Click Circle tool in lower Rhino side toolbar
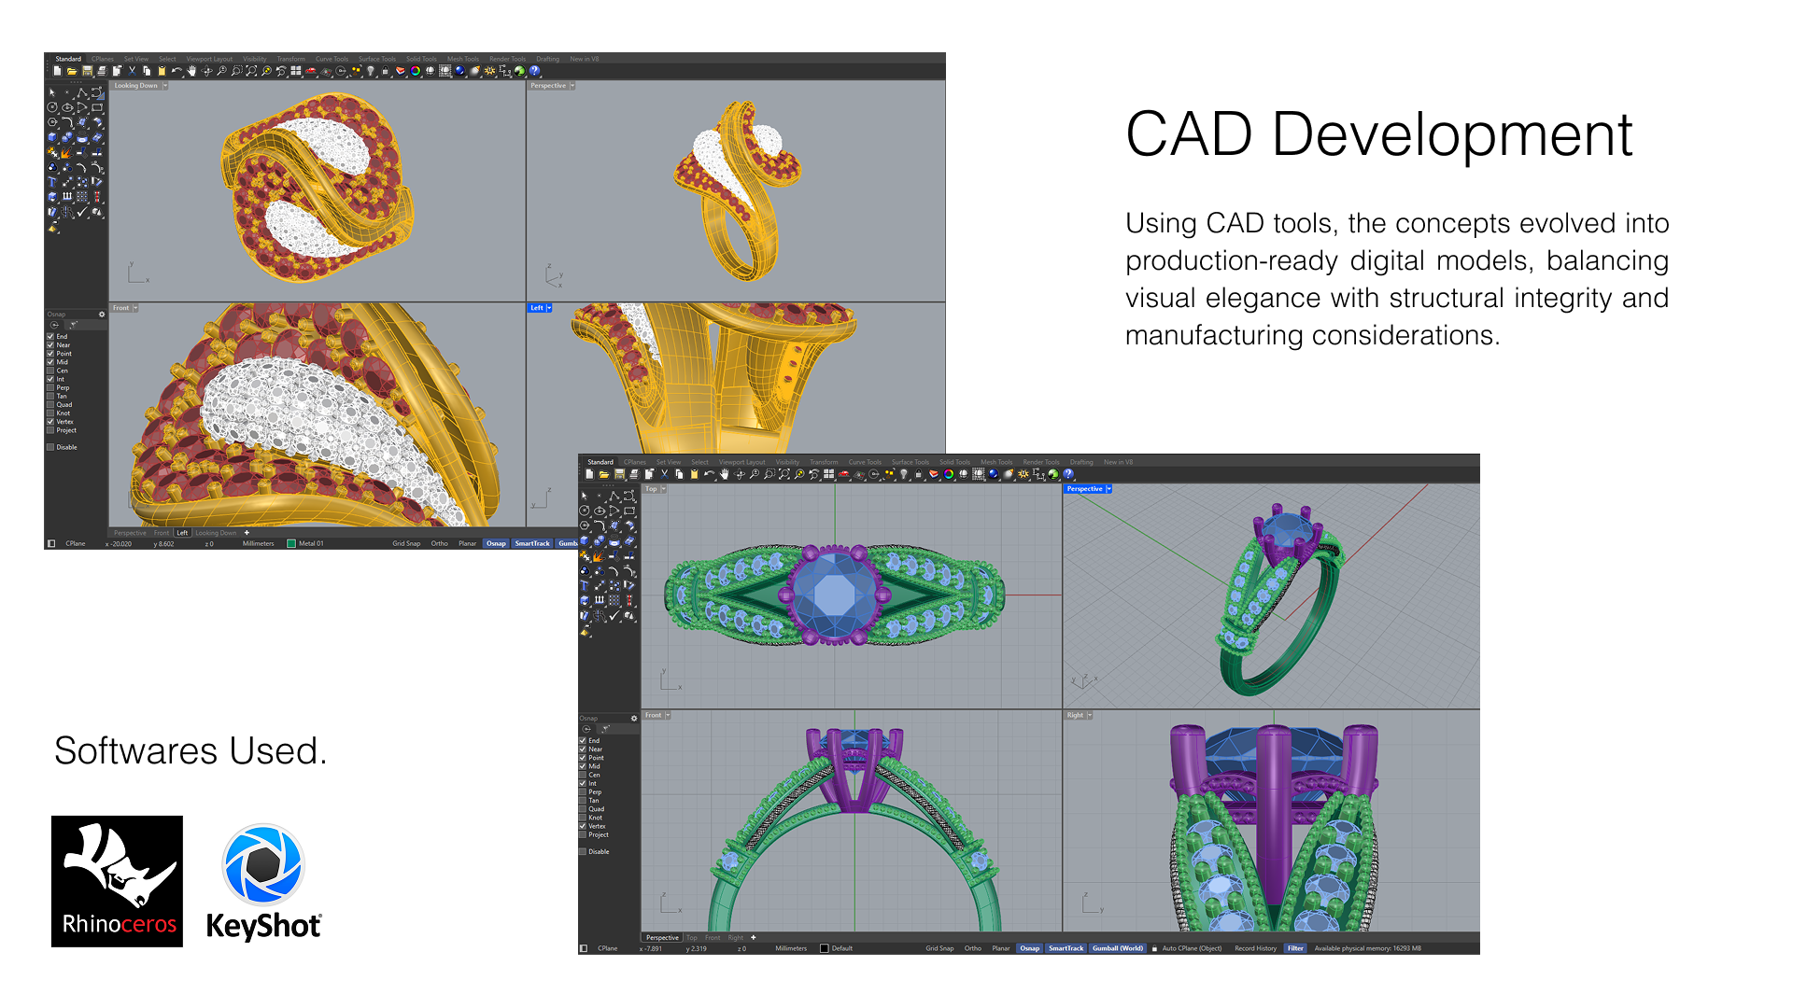 click(x=585, y=511)
